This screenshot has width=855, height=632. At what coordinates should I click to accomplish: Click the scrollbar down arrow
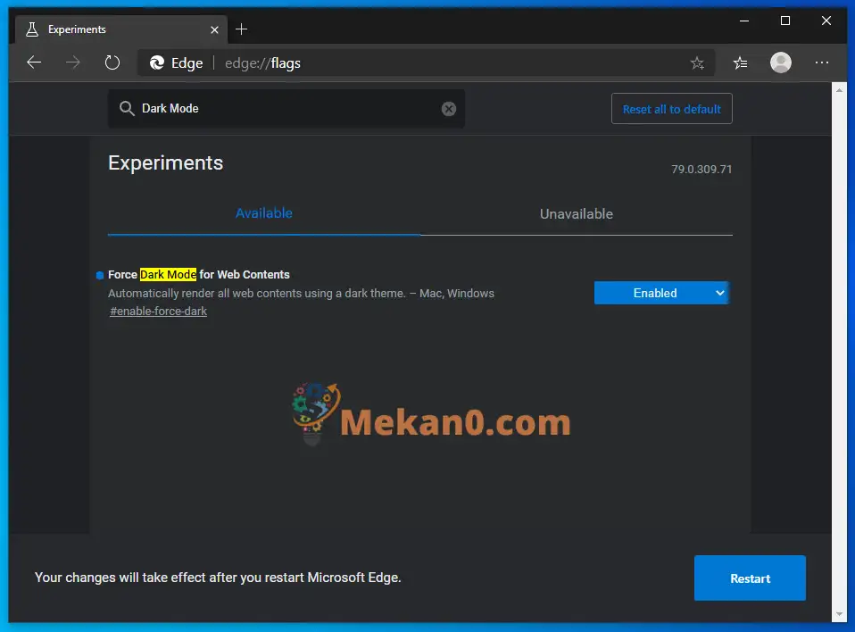[x=839, y=614]
